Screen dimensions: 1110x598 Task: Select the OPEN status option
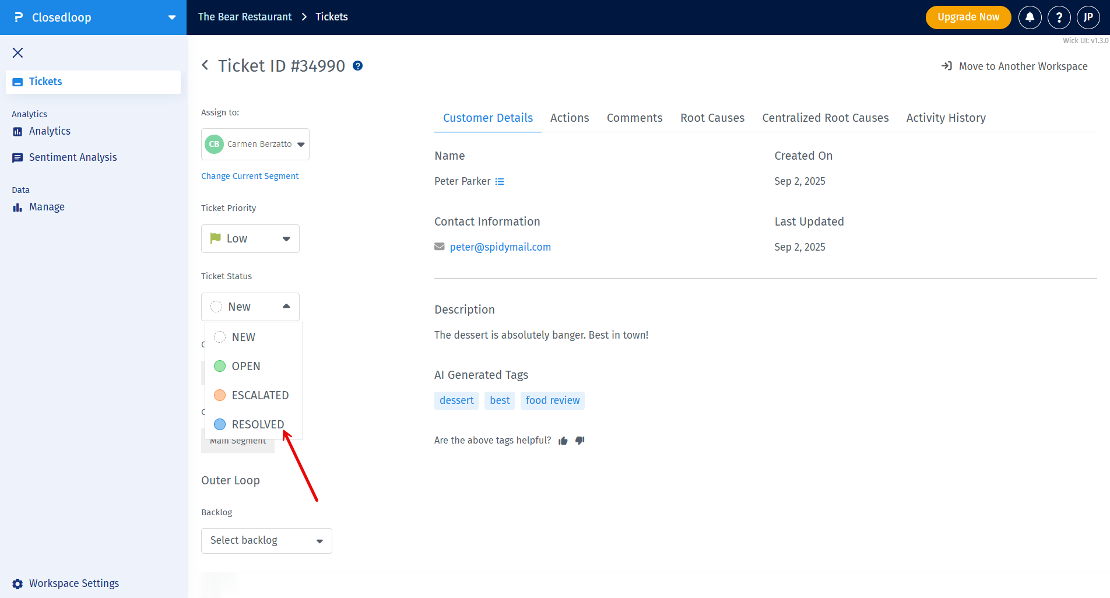[245, 366]
